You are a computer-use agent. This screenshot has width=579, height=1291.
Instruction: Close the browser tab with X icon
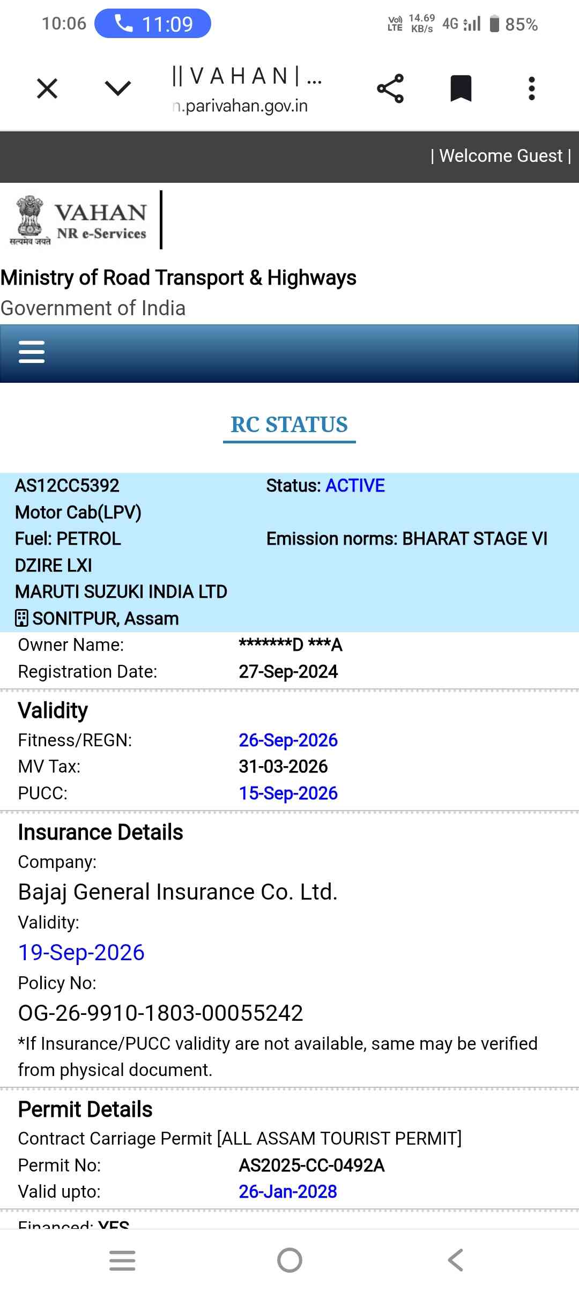point(47,88)
